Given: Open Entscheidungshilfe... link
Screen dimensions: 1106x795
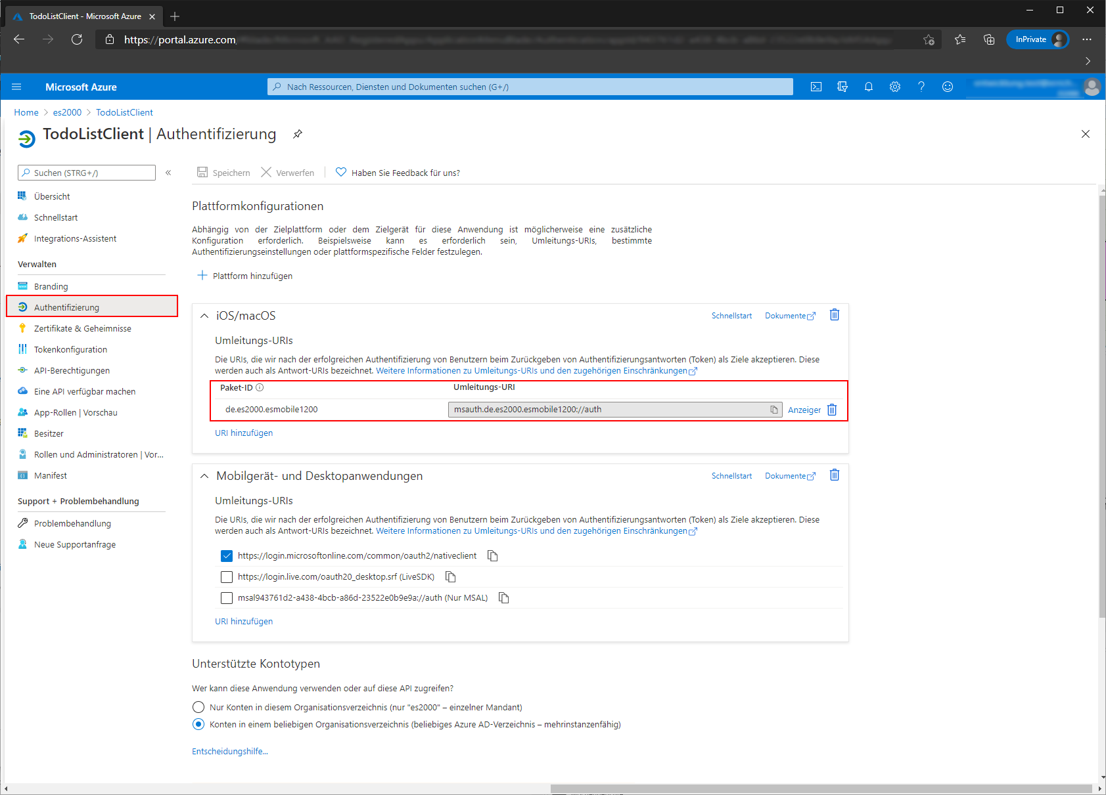Looking at the screenshot, I should [x=230, y=751].
